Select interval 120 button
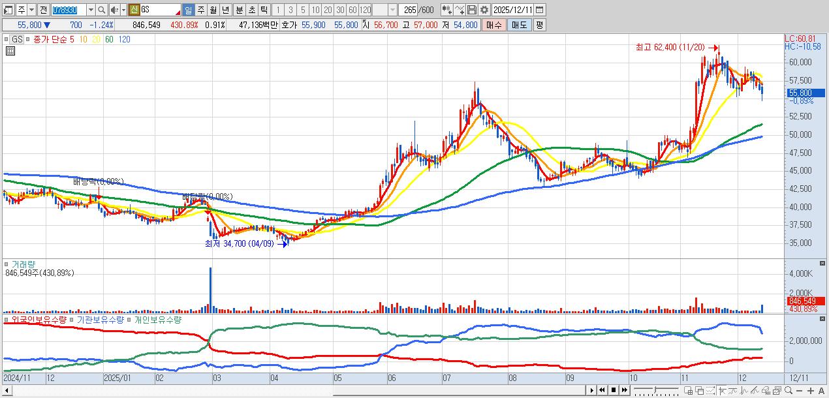Image resolution: width=829 pixels, height=398 pixels. [365, 10]
